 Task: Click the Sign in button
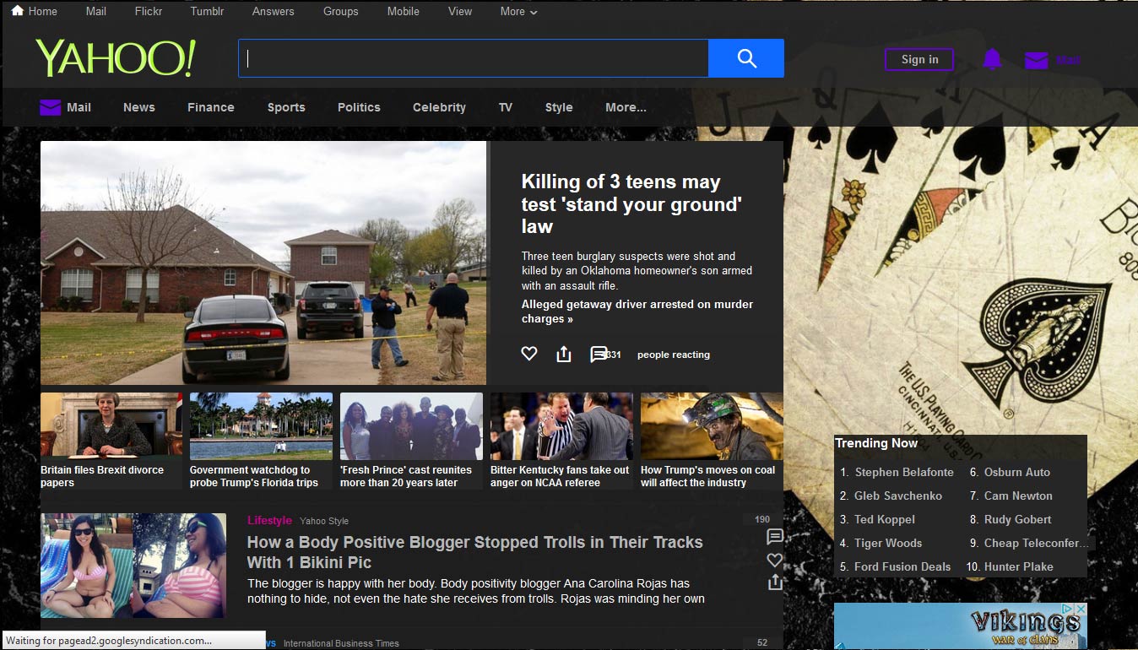(919, 59)
